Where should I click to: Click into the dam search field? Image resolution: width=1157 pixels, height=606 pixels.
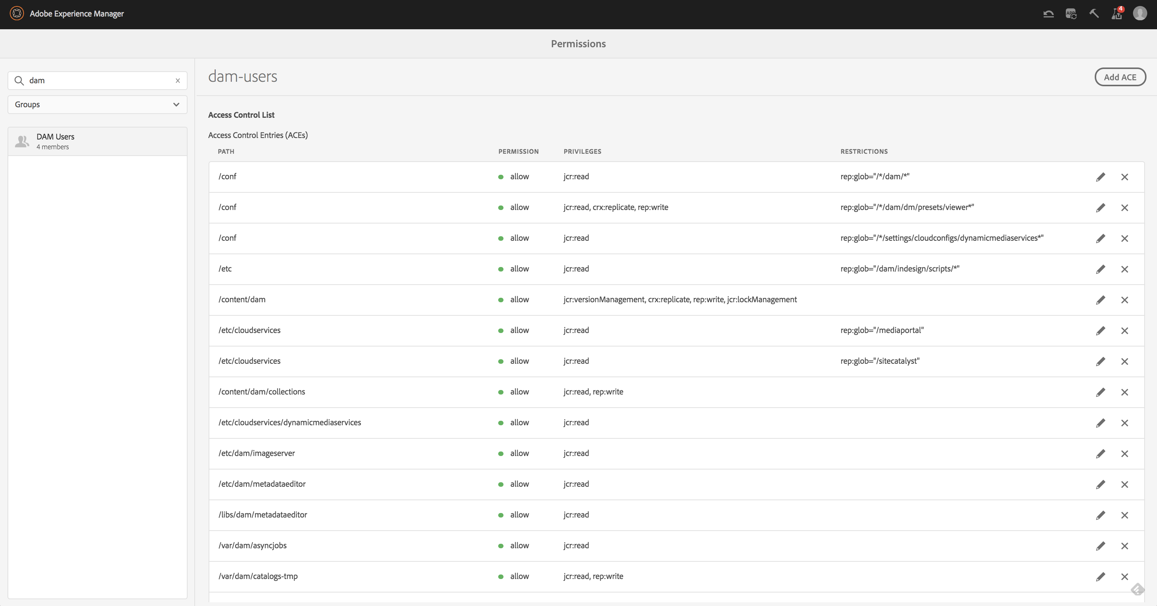tap(99, 81)
